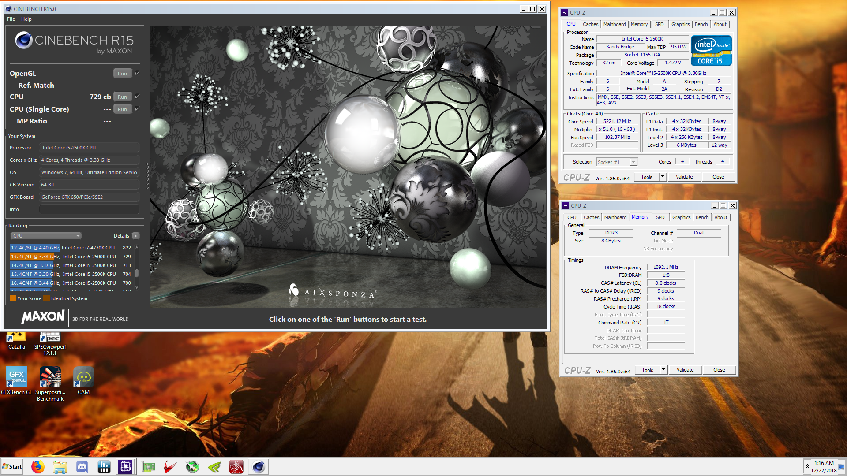The image size is (847, 476).
Task: Click the Cinebench R15 sphere logo
Action: click(24, 41)
